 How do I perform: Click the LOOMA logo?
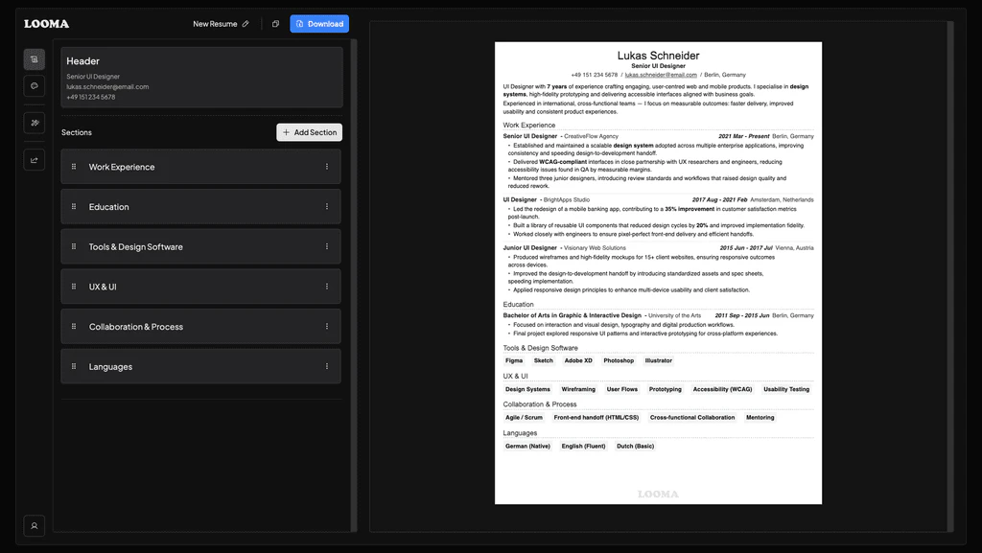pos(46,23)
